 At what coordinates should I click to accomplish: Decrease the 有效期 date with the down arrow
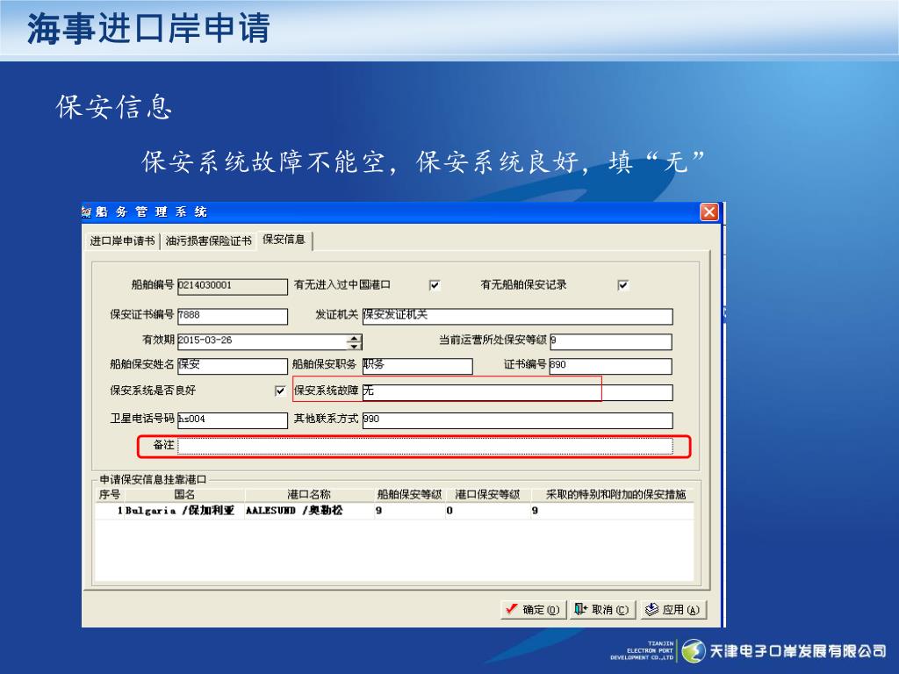click(355, 346)
